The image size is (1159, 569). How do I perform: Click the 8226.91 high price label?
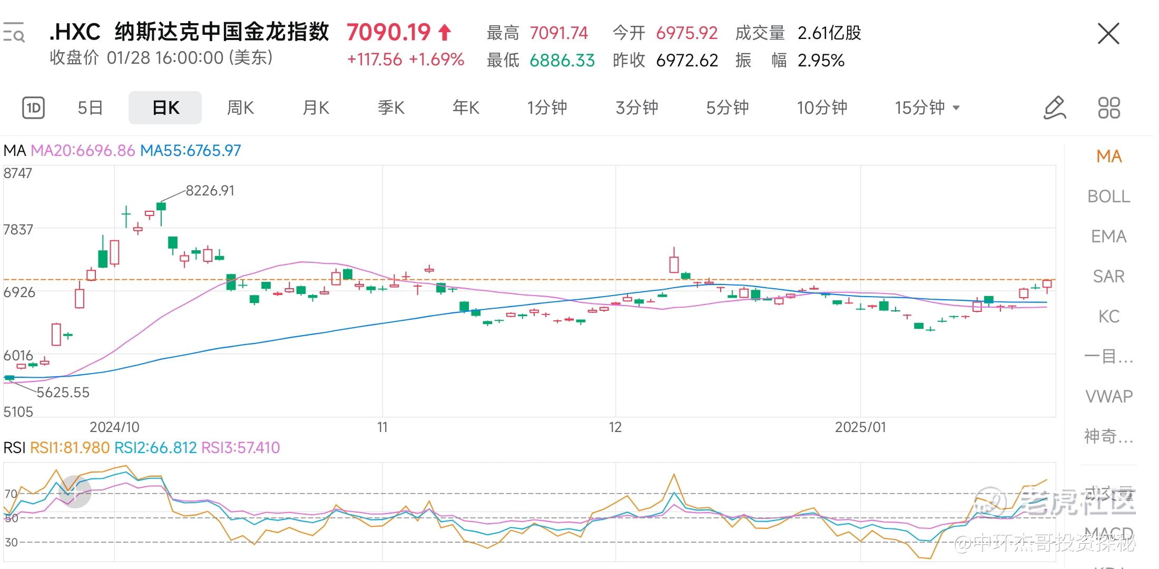click(210, 191)
